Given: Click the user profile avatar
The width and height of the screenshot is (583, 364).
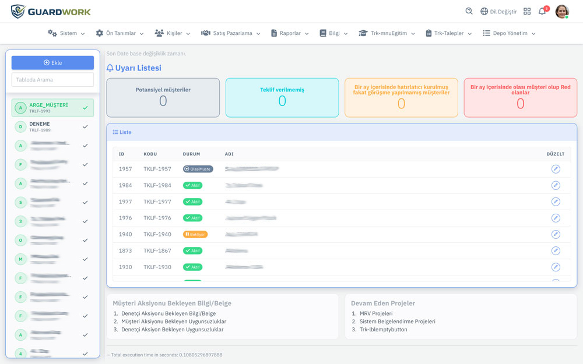Looking at the screenshot, I should coord(562,11).
